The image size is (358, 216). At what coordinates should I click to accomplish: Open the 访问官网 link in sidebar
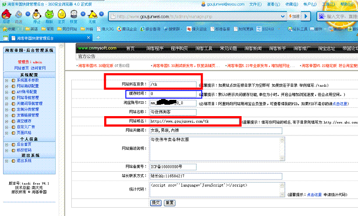(x=39, y=68)
